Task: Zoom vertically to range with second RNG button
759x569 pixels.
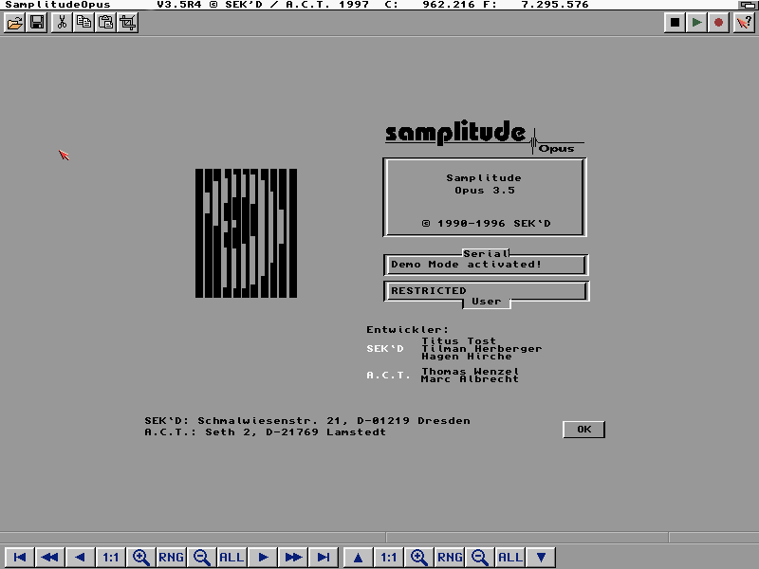Action: [x=450, y=557]
